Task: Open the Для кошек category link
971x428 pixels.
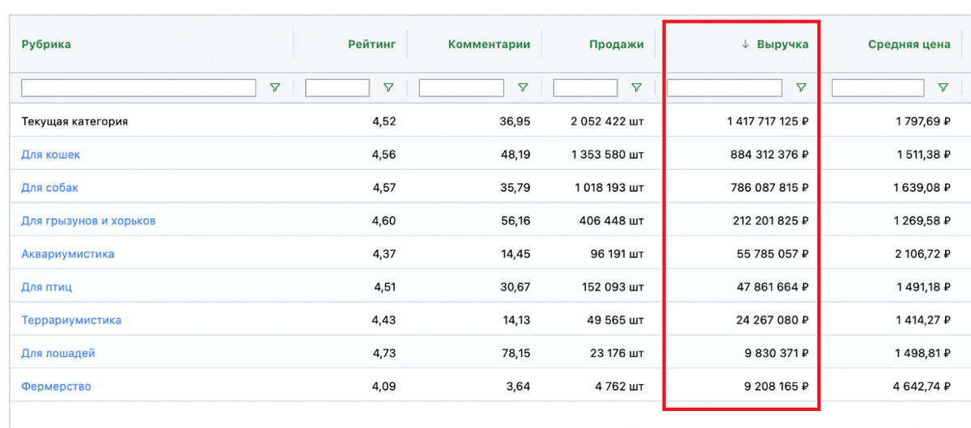Action: (50, 155)
